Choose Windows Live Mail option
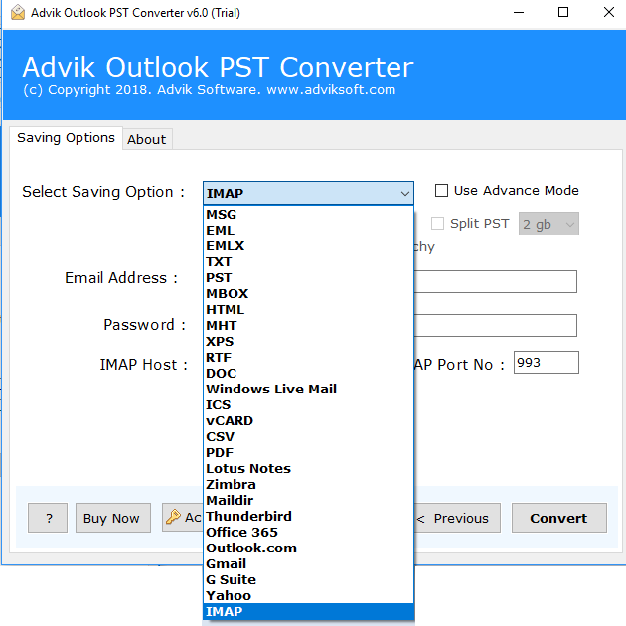626x626 pixels. click(x=308, y=390)
